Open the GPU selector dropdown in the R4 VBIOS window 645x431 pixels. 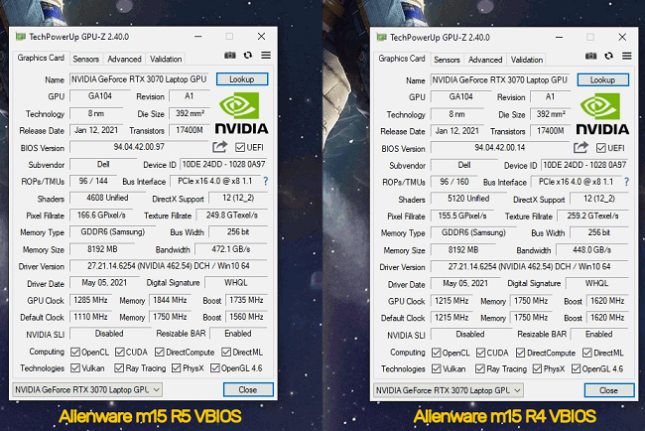point(449,390)
